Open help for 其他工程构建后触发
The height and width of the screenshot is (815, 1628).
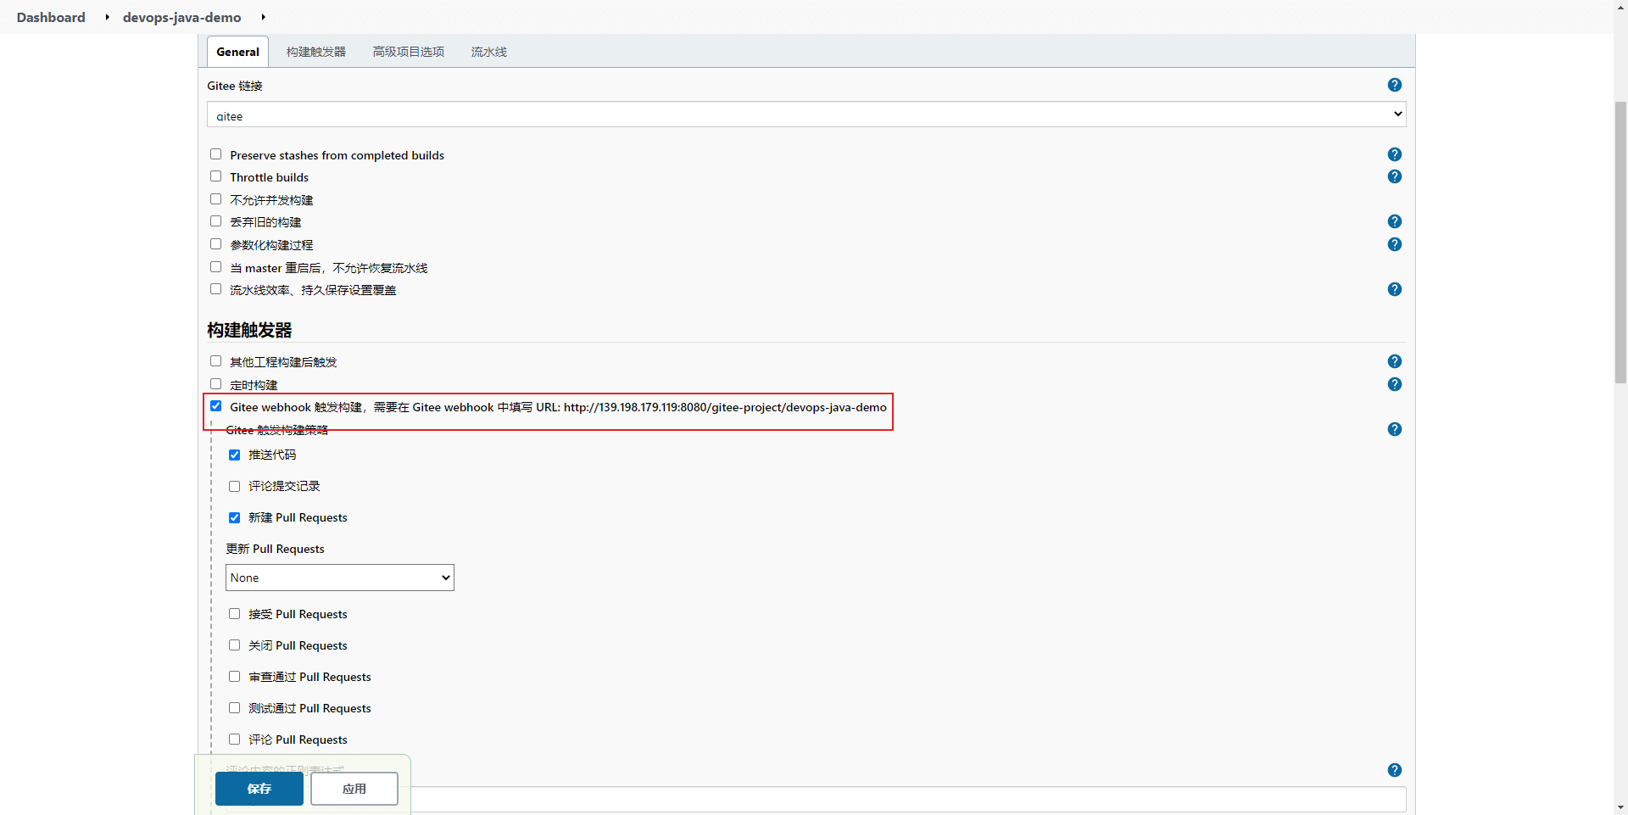tap(1394, 361)
